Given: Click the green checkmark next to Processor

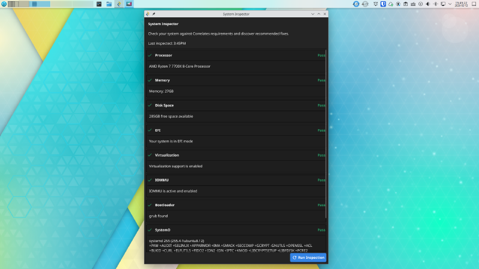Looking at the screenshot, I should (150, 56).
